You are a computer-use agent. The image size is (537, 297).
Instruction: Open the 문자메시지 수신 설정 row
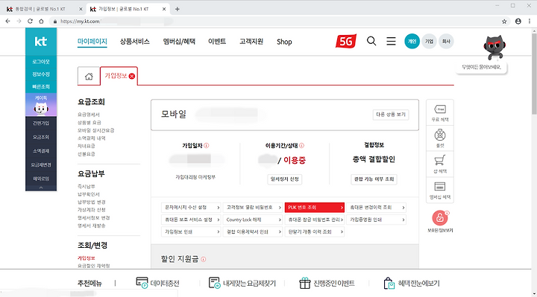point(191,208)
